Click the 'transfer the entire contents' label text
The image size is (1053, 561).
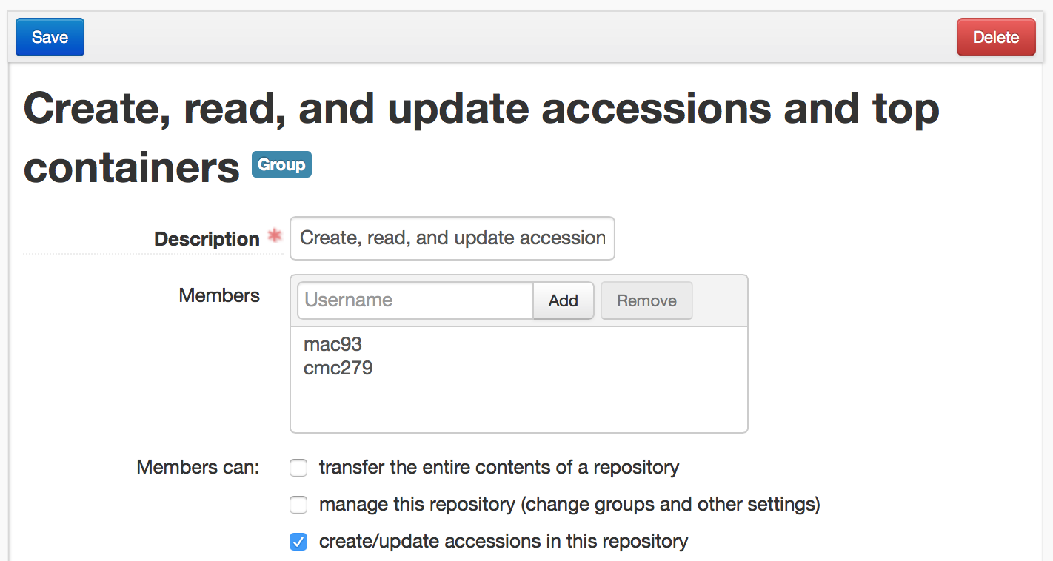tap(499, 468)
